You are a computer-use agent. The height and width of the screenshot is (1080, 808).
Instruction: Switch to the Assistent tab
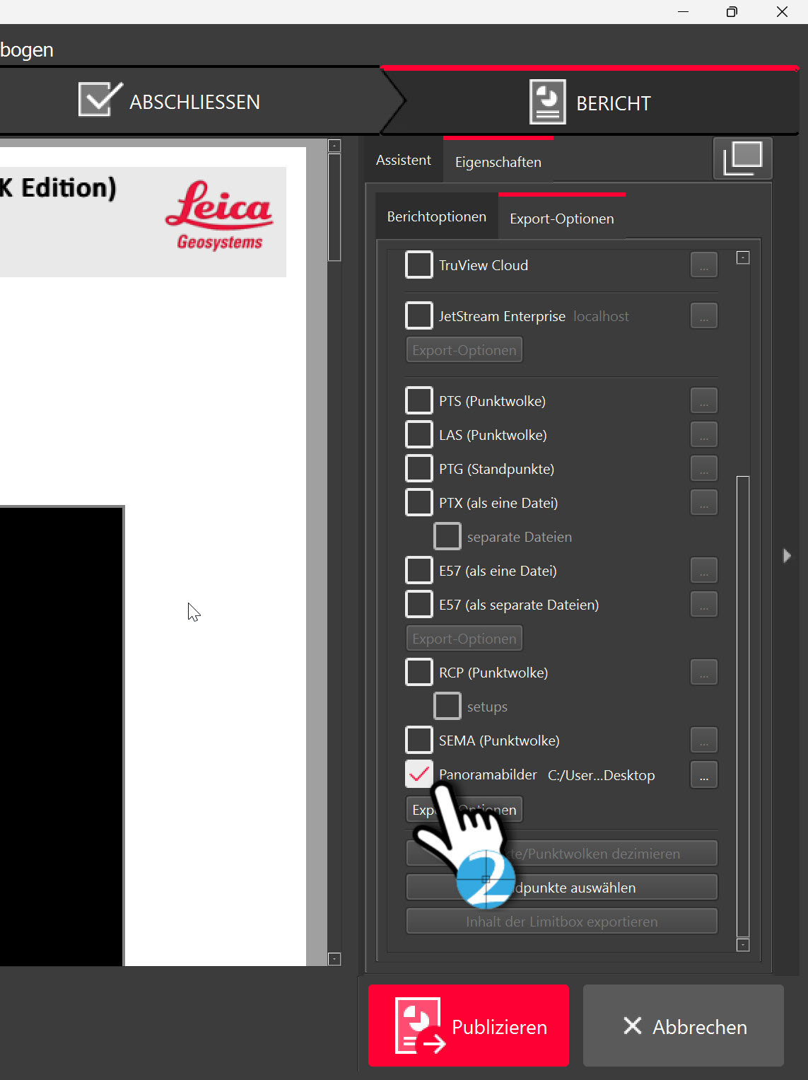[x=404, y=161]
